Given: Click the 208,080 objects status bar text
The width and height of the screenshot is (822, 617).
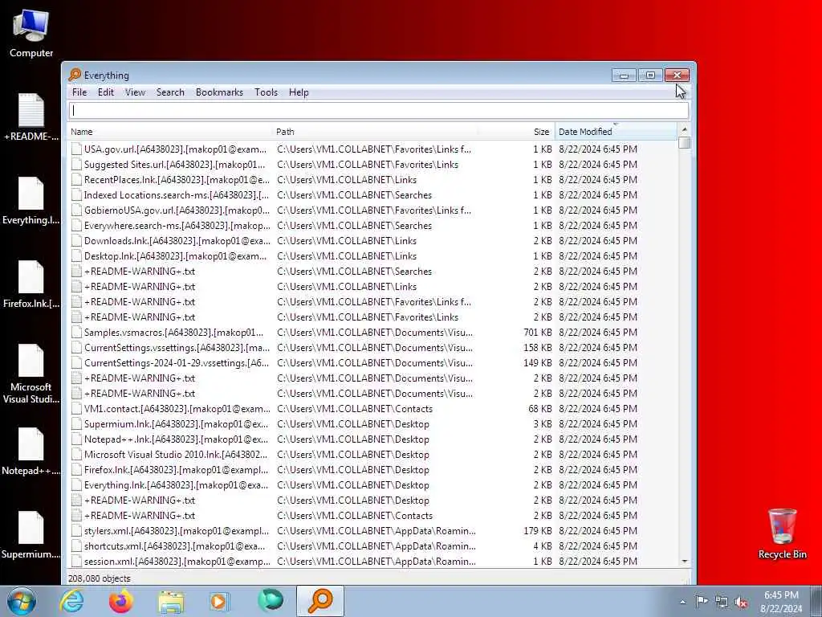Looking at the screenshot, I should (x=100, y=578).
